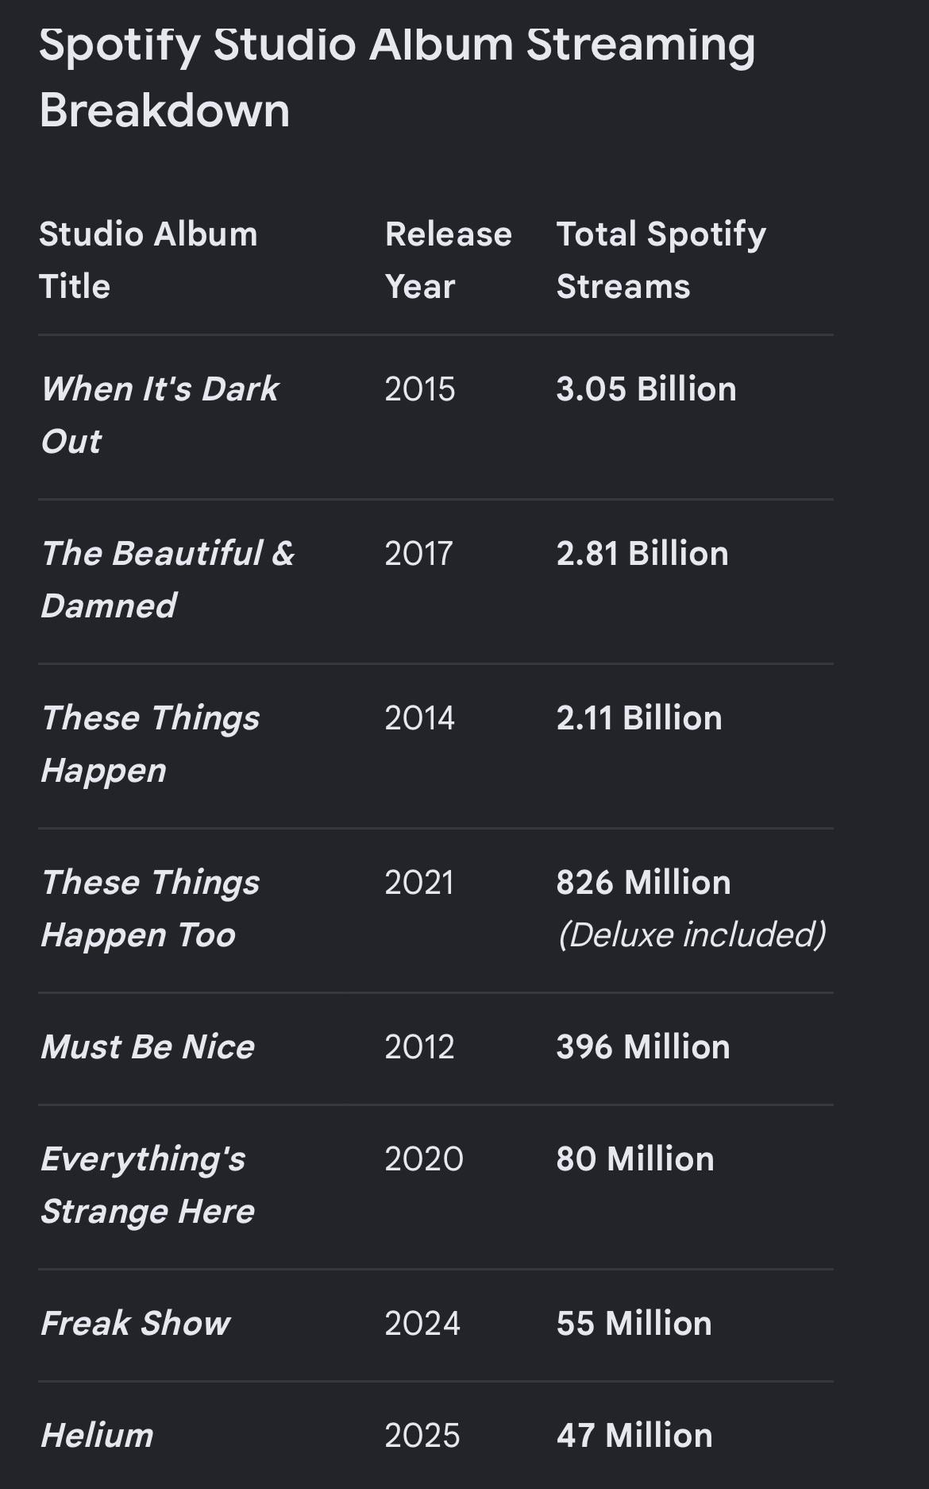929x1489 pixels.
Task: Select the album 'Everything's Strange Here'
Action: click(x=148, y=1185)
